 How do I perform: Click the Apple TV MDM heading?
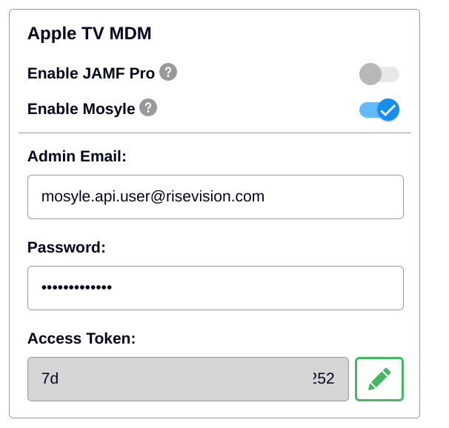click(x=90, y=33)
